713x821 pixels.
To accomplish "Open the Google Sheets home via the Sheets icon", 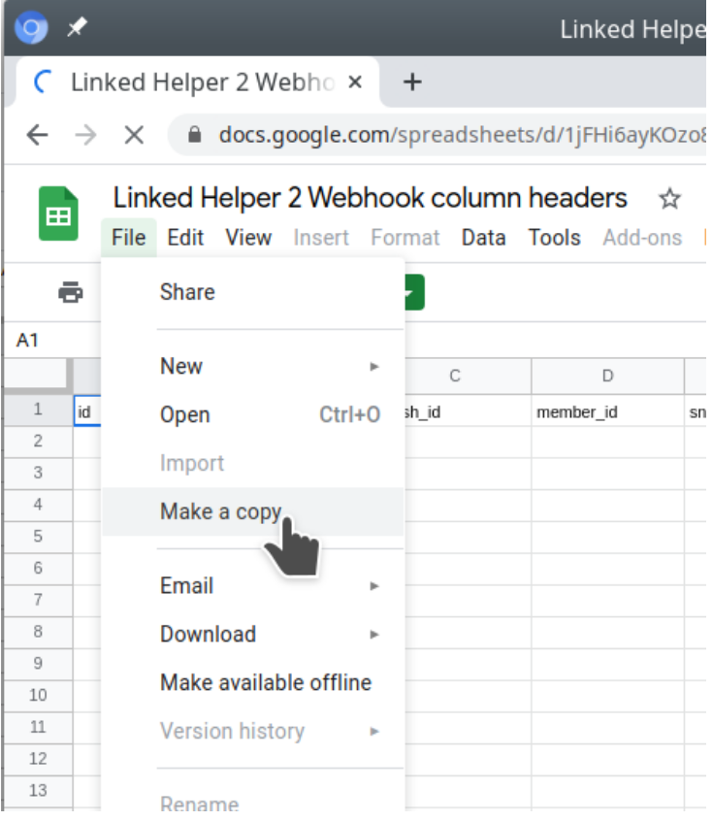I will tap(58, 206).
